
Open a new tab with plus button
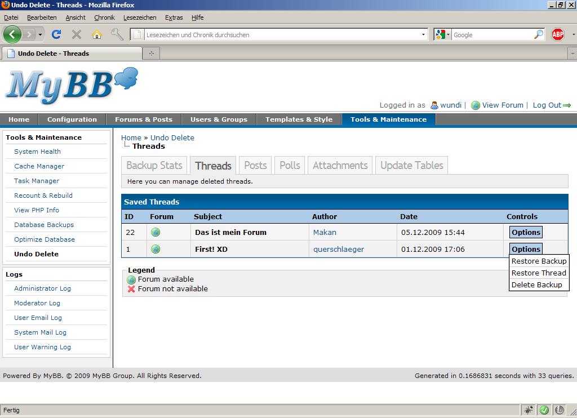tap(151, 54)
